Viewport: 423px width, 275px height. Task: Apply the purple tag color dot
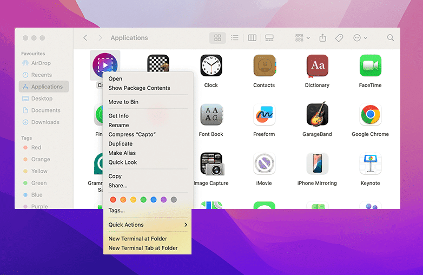(163, 200)
